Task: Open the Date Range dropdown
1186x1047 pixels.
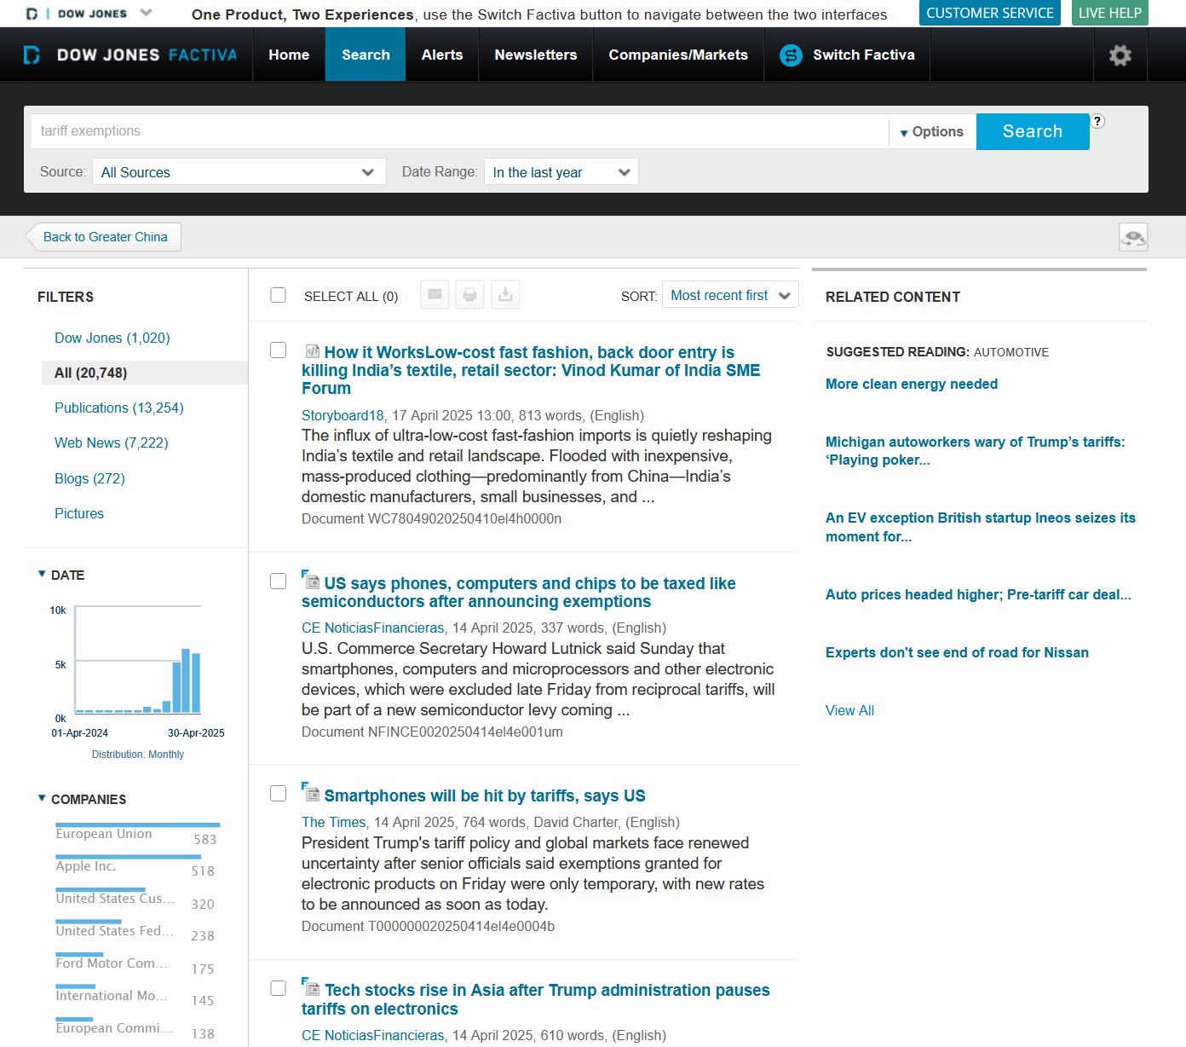Action: [561, 172]
